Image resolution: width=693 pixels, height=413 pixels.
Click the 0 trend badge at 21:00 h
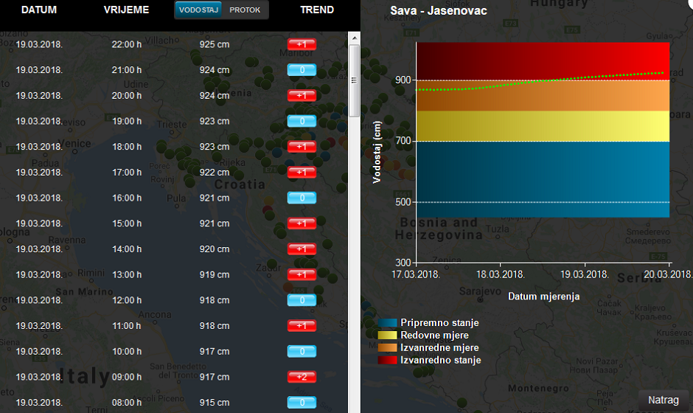click(x=302, y=70)
